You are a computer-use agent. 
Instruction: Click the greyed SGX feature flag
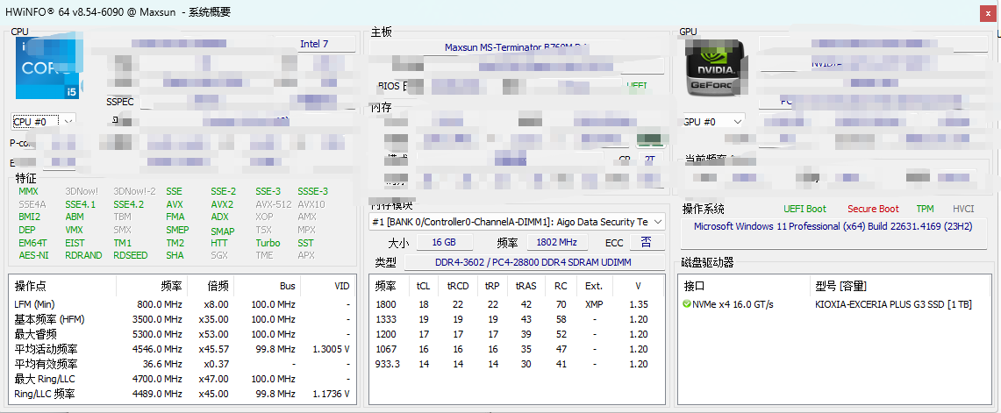219,255
